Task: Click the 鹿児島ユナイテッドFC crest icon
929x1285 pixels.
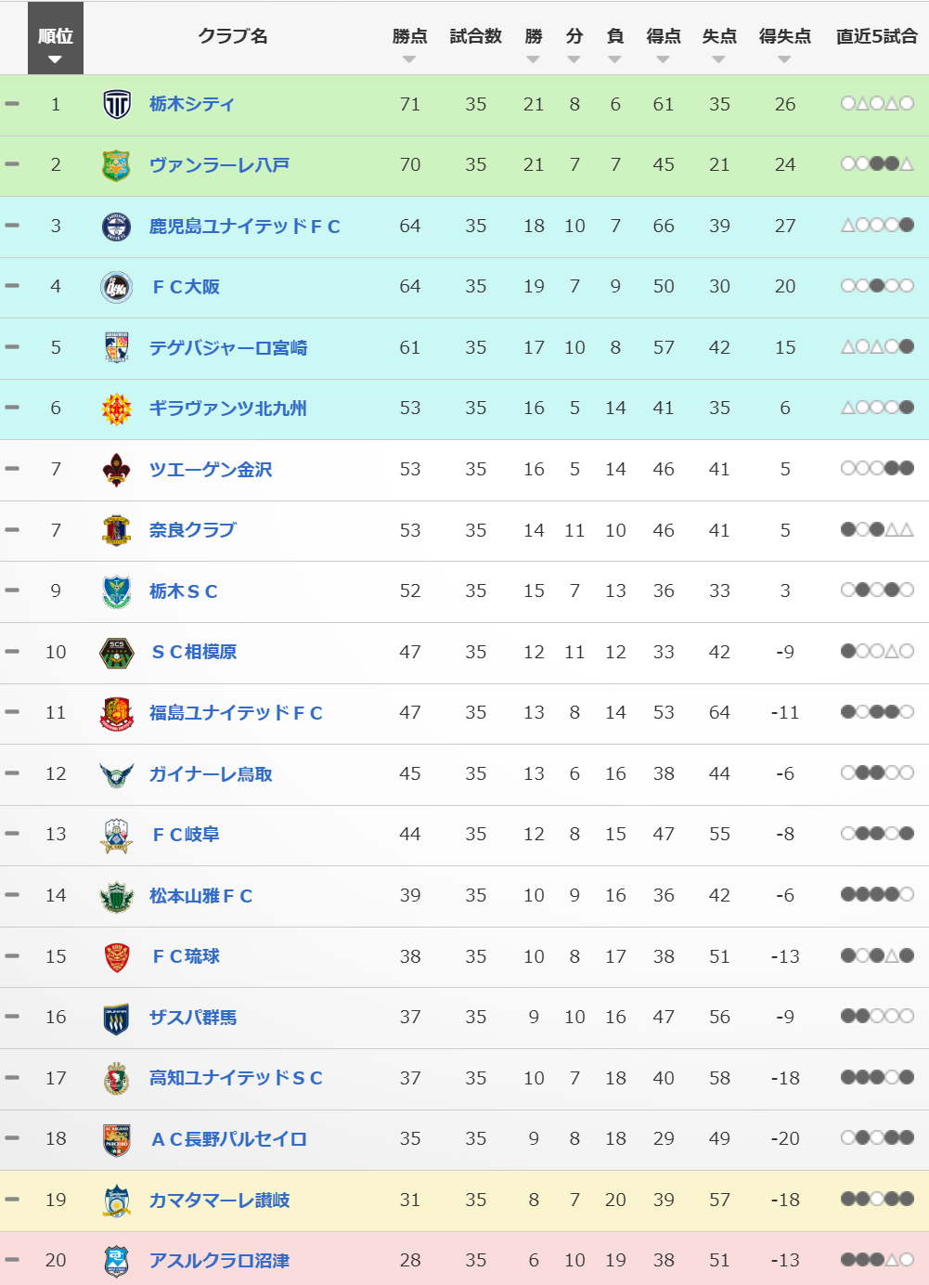Action: click(x=116, y=227)
